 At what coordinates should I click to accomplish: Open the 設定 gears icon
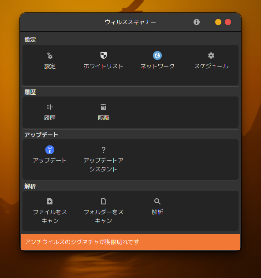(x=50, y=56)
